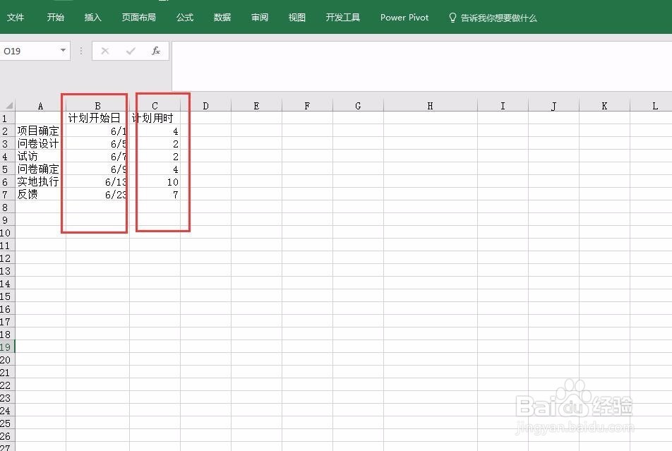Viewport: 672px width, 451px height.
Task: Open the 开发工具 (Developer) ribbon tab
Action: [342, 18]
